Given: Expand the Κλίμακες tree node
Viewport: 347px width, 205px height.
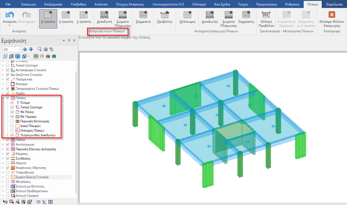Looking at the screenshot, I should (x=3, y=154).
